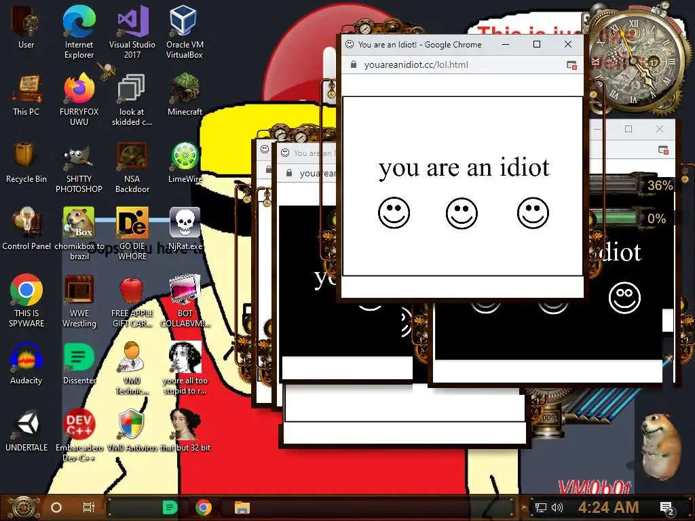Open Cortana circle on the taskbar
Screen dimensions: 695x521
pyautogui.click(x=56, y=507)
